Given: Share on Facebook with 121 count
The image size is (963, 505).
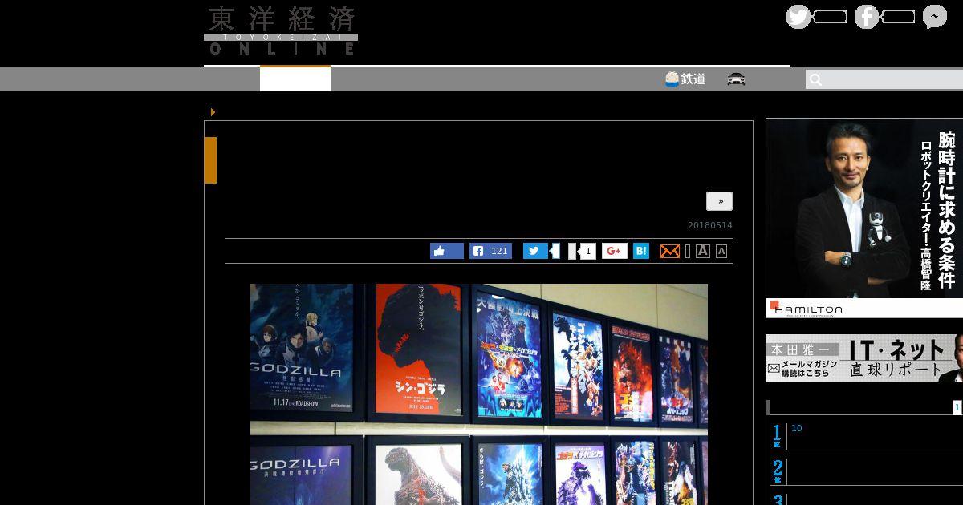Looking at the screenshot, I should click(x=490, y=251).
